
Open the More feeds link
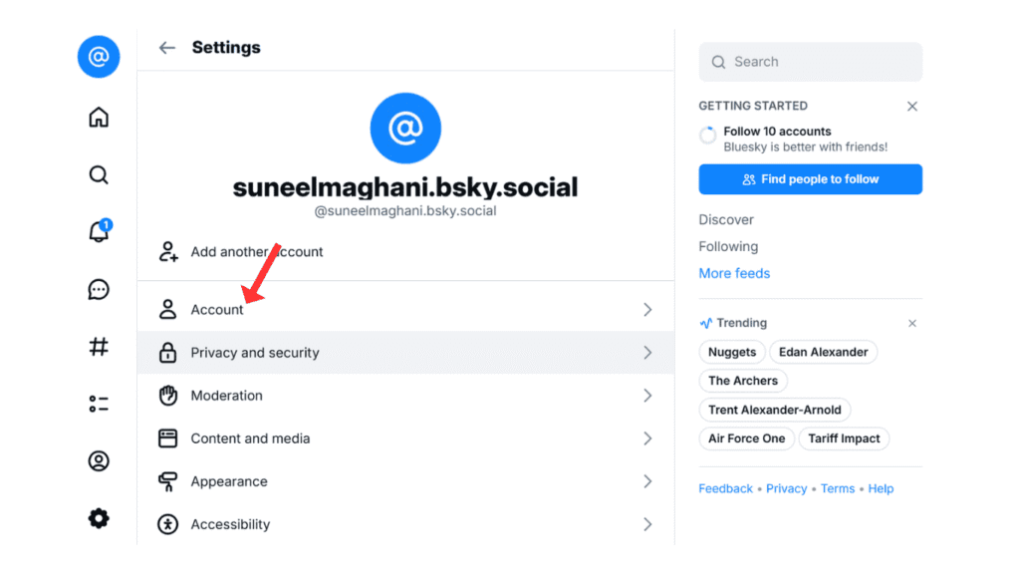pyautogui.click(x=734, y=273)
